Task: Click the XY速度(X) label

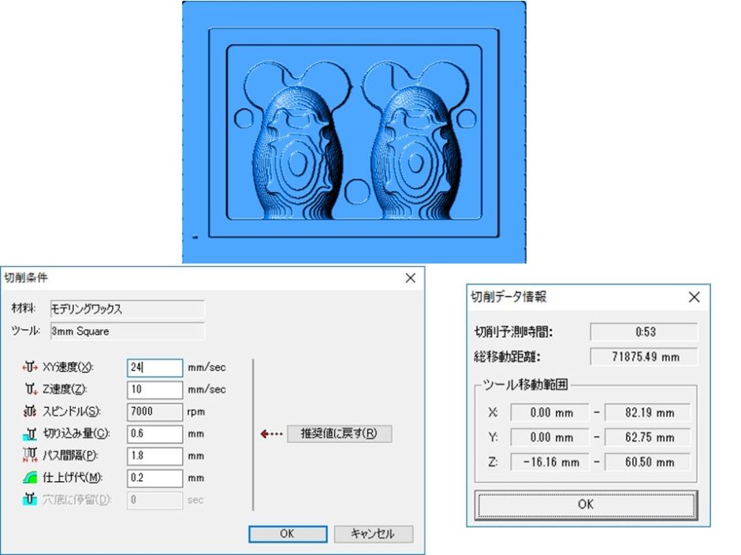Action: point(68,367)
